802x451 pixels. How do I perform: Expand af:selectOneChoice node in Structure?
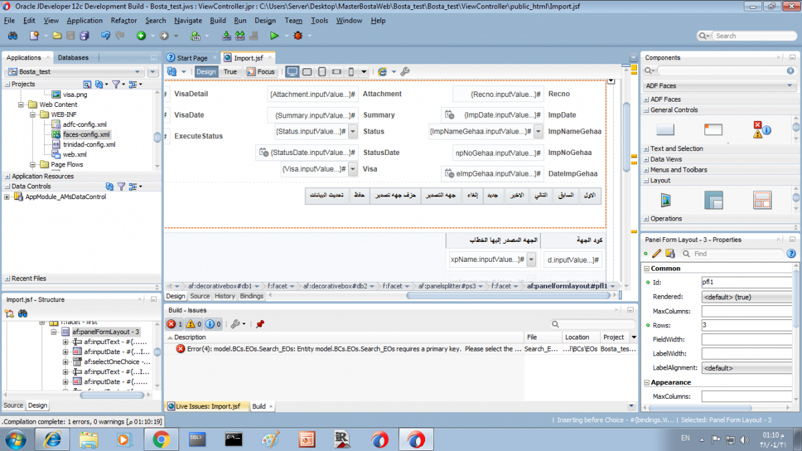click(65, 361)
